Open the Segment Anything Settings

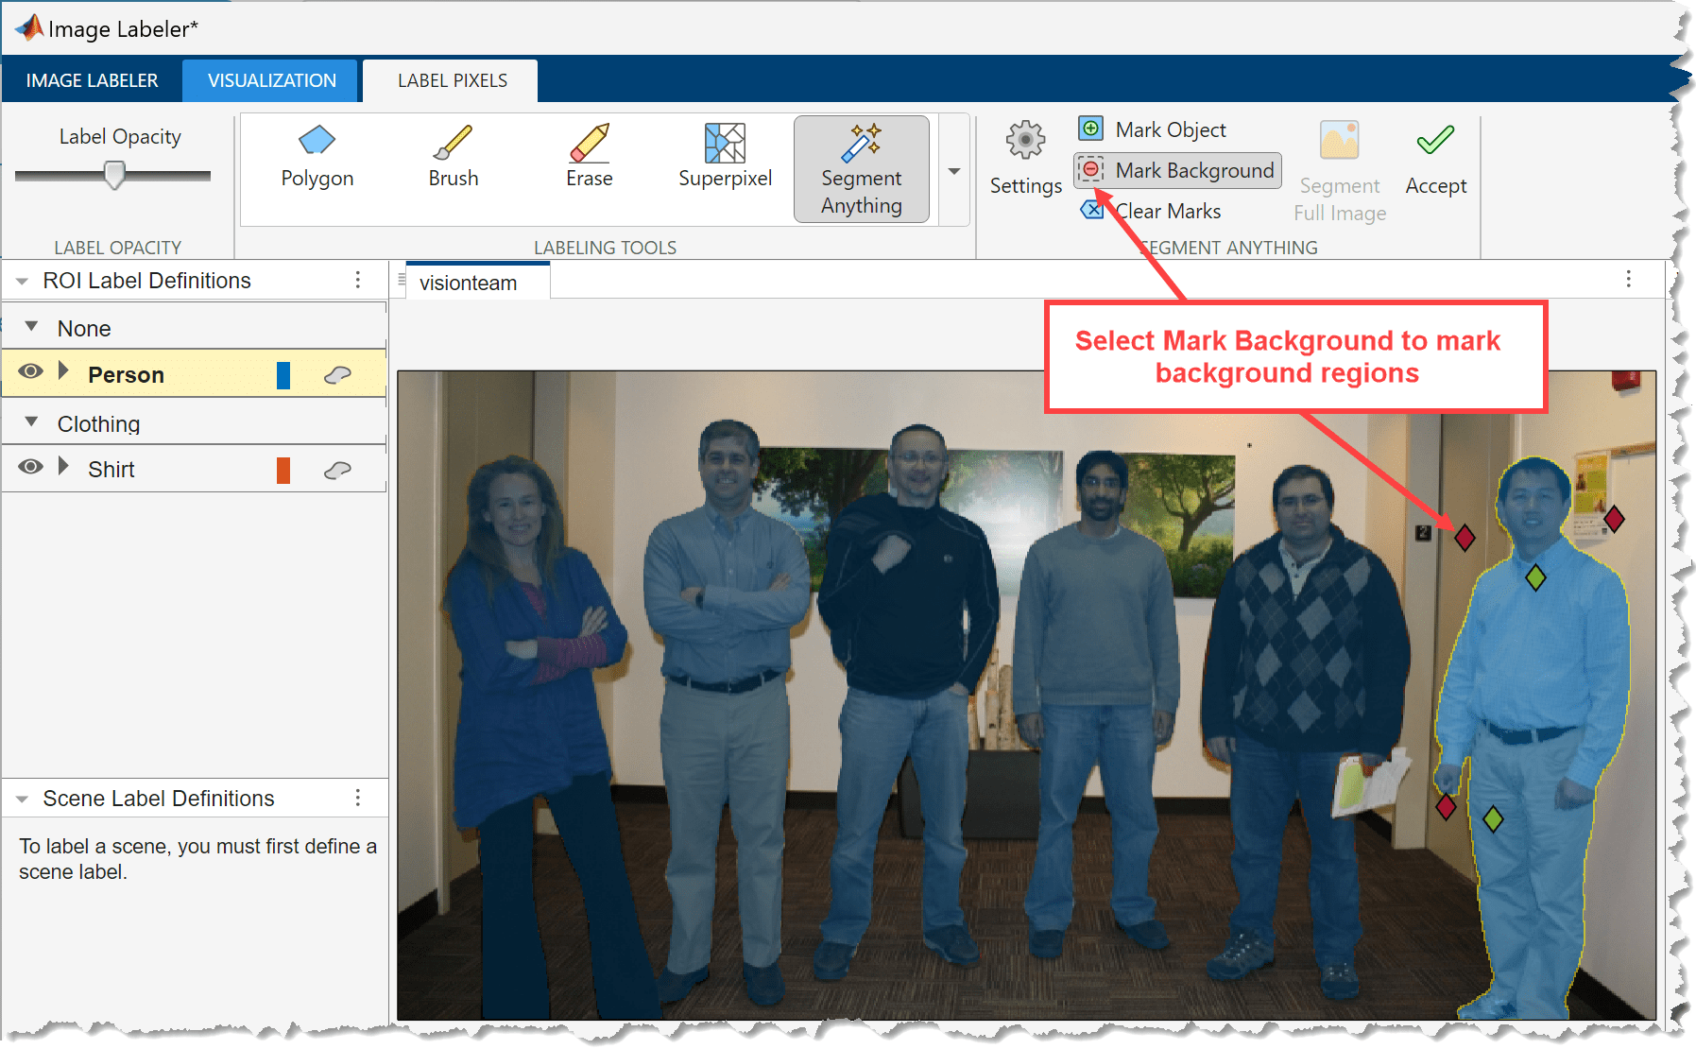click(1024, 161)
